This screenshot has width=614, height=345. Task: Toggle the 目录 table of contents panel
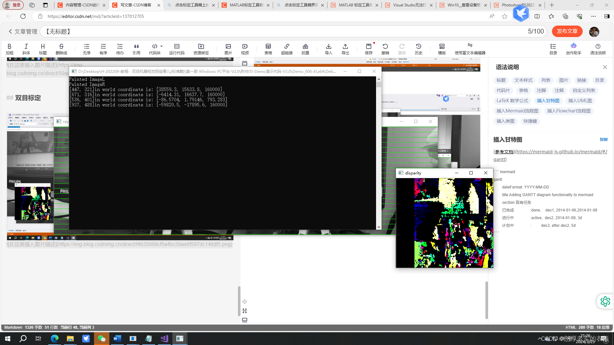[553, 49]
